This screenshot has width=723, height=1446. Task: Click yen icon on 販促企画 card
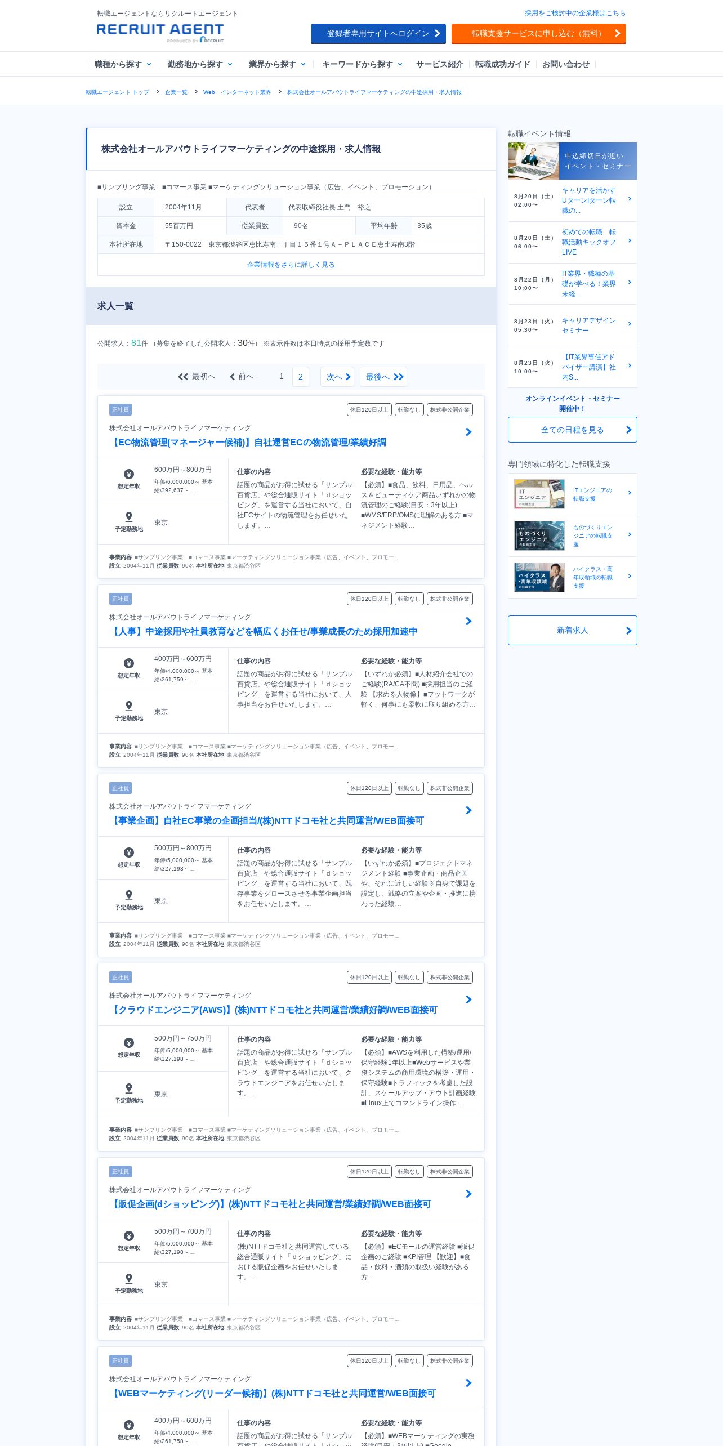tap(129, 1236)
